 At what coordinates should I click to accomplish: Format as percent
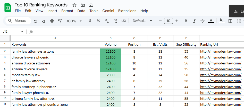click(x=98, y=21)
